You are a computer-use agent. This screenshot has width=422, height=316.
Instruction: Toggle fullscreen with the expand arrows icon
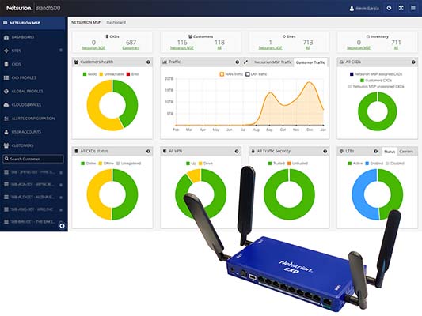[401, 8]
